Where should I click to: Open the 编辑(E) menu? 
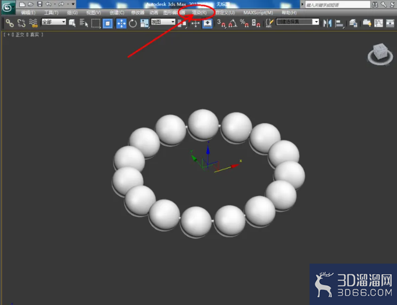point(28,13)
